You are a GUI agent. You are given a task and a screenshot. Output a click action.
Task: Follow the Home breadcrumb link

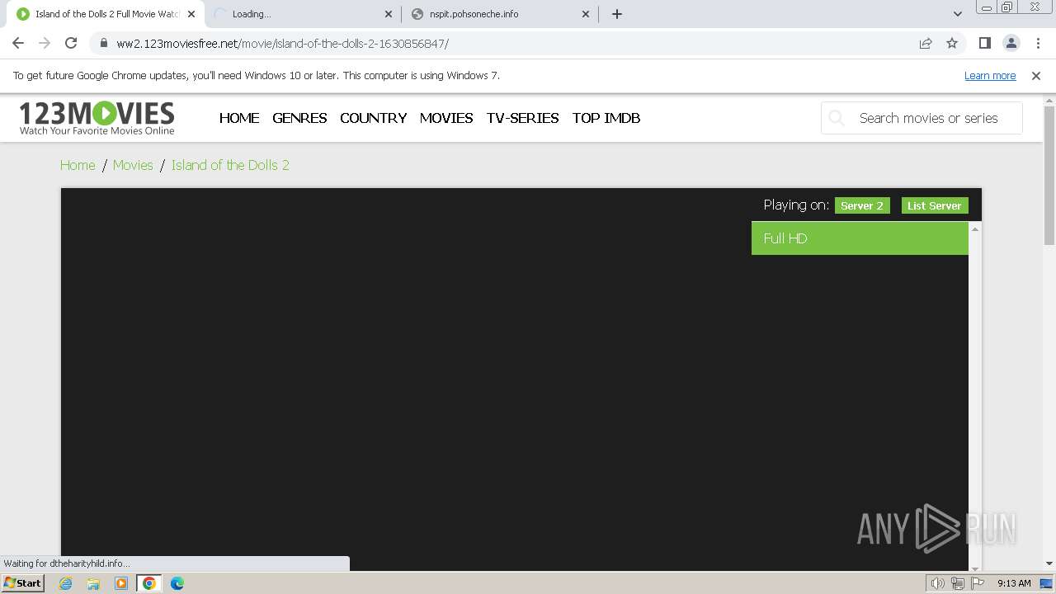[x=78, y=165]
